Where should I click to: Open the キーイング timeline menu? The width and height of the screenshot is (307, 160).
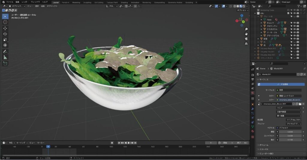click(22, 143)
